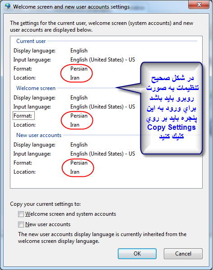Select the focused Format label under Welcome screen
Viewport: 213px width, 270px height.
(x=23, y=116)
